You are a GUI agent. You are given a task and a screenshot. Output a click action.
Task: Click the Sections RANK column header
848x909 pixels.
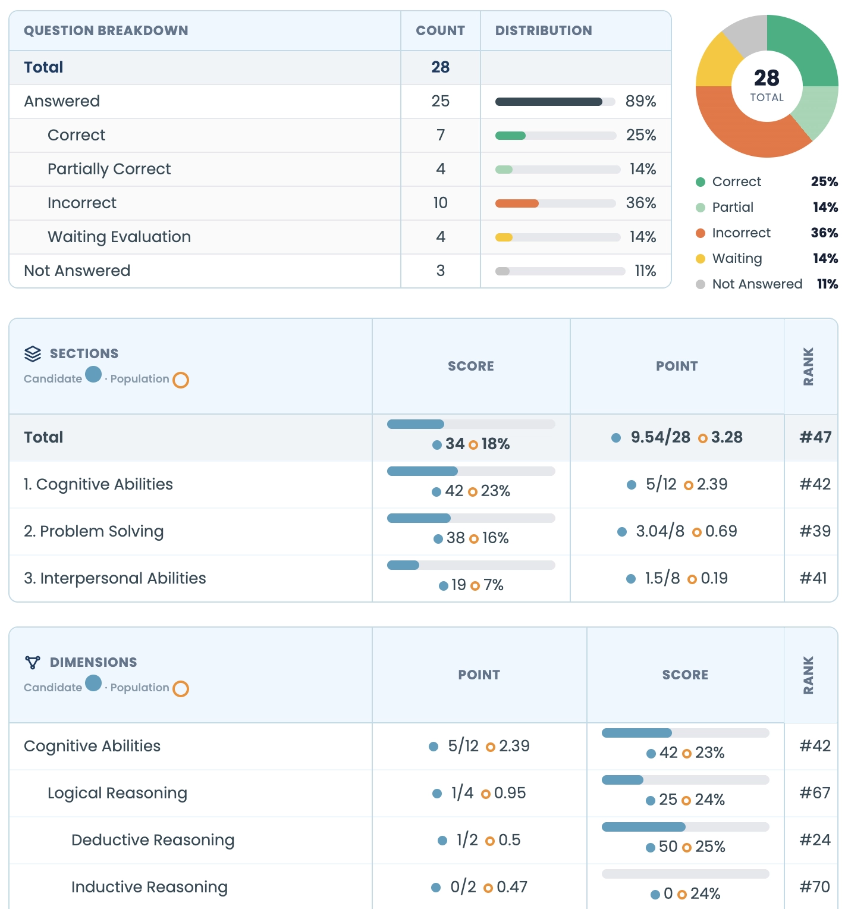[x=809, y=366]
